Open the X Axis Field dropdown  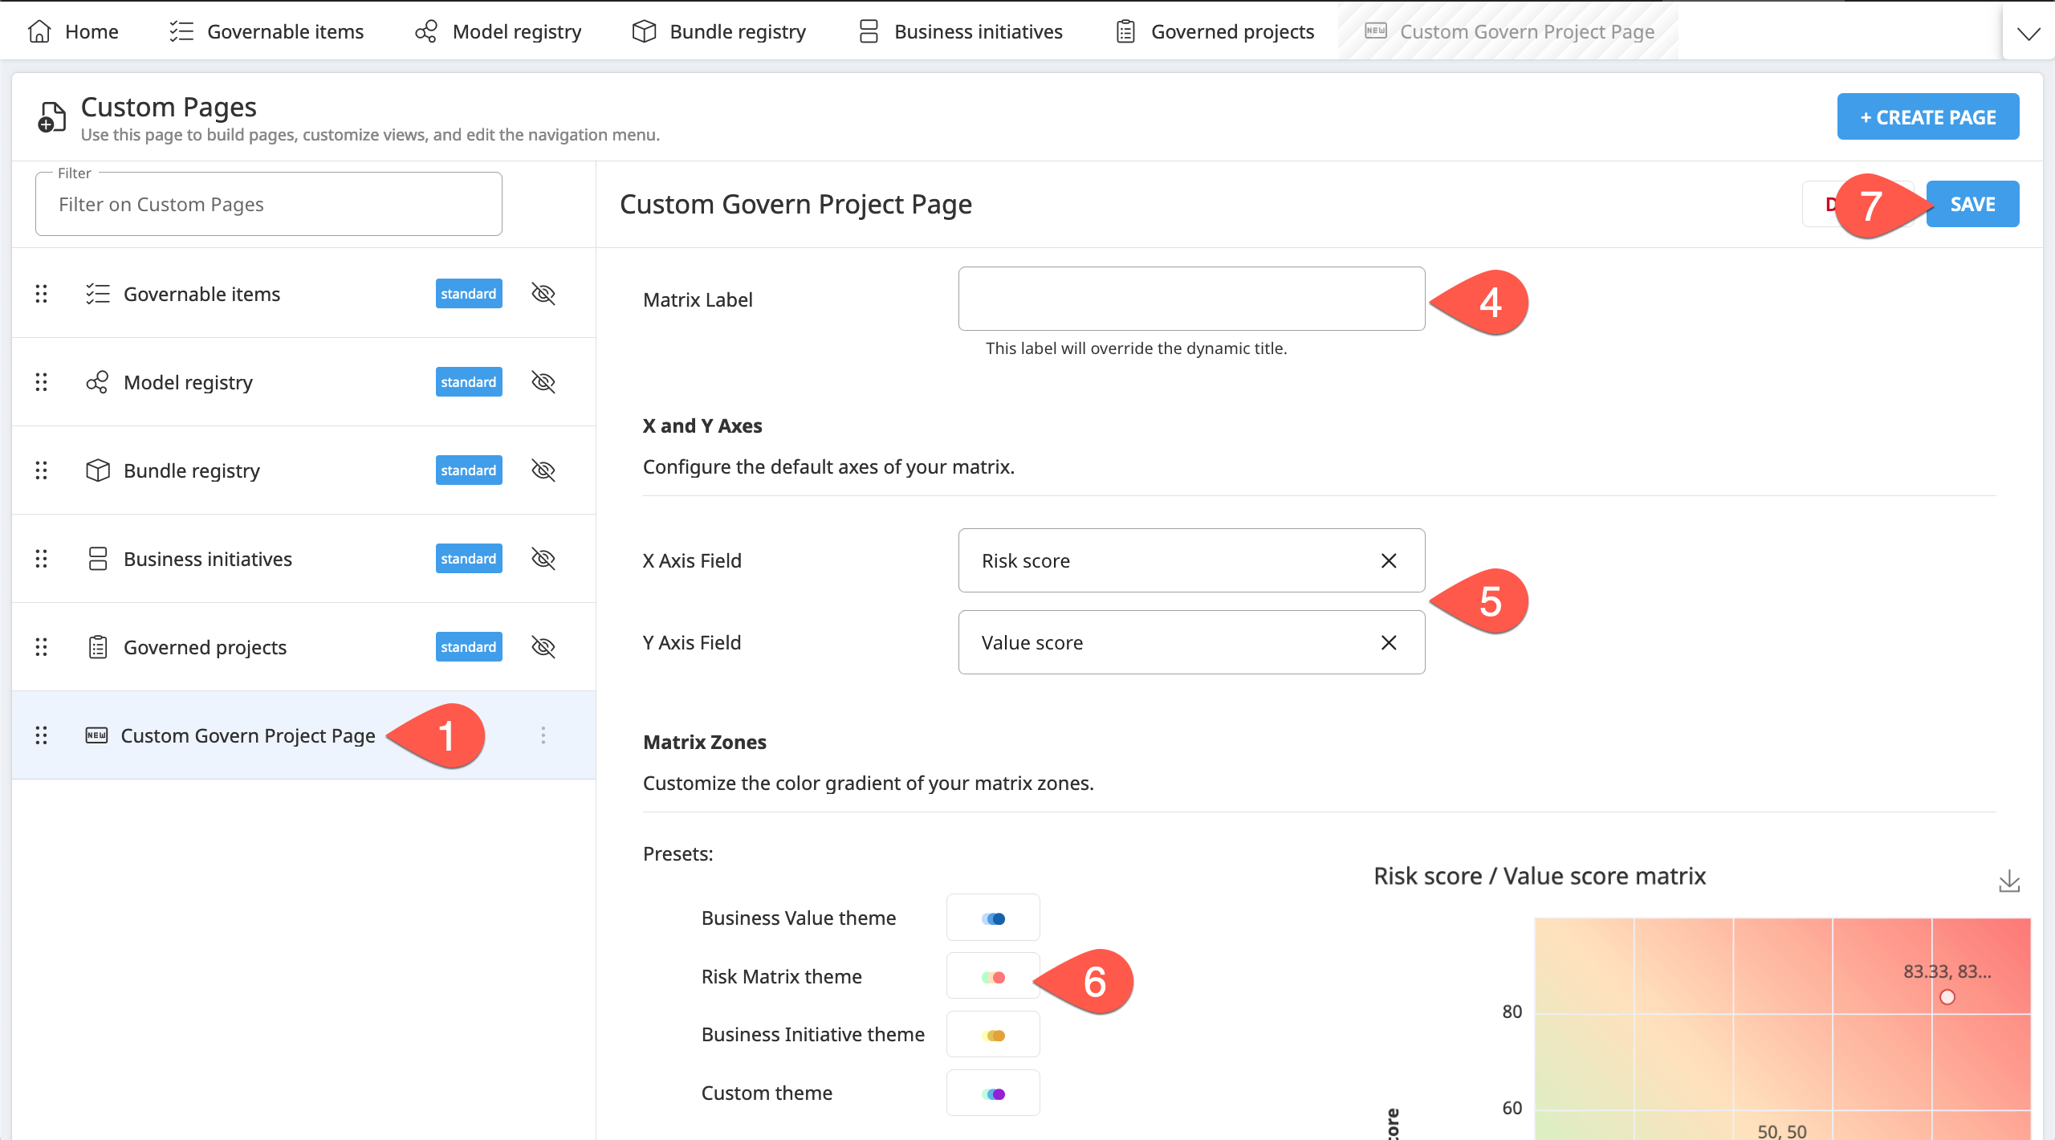1191,560
